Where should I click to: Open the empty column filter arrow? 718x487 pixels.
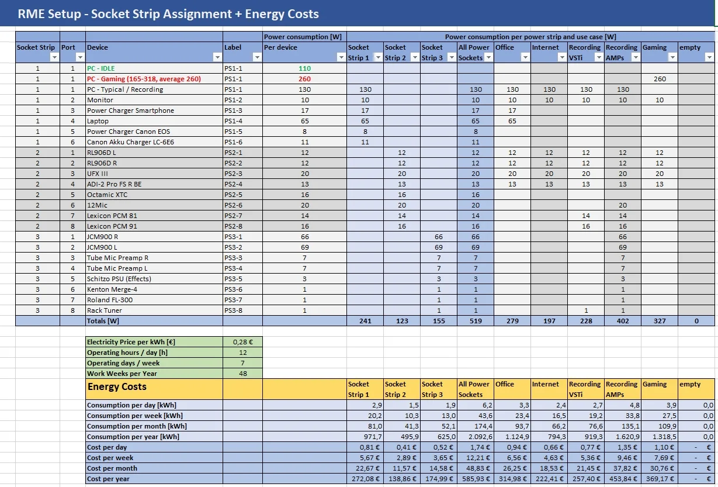click(x=709, y=58)
